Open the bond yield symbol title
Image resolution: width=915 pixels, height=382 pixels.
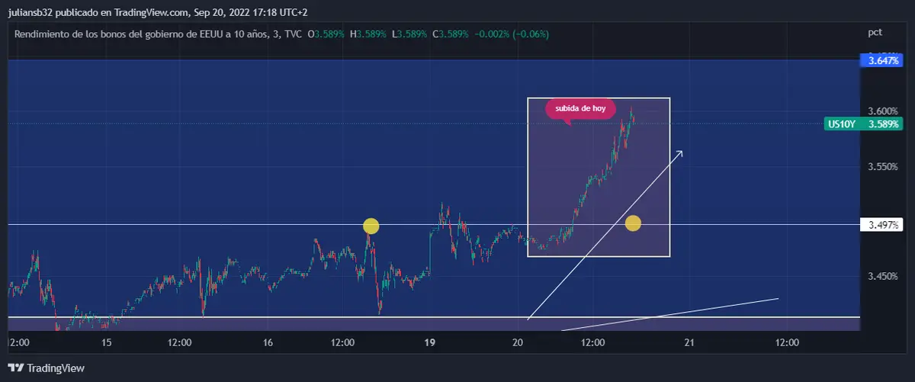coord(139,34)
